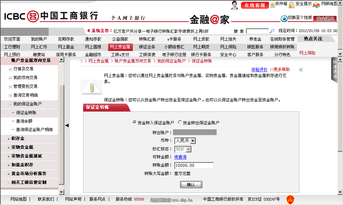
Task: Click 网上保险 under hot topics
Action: (307, 53)
